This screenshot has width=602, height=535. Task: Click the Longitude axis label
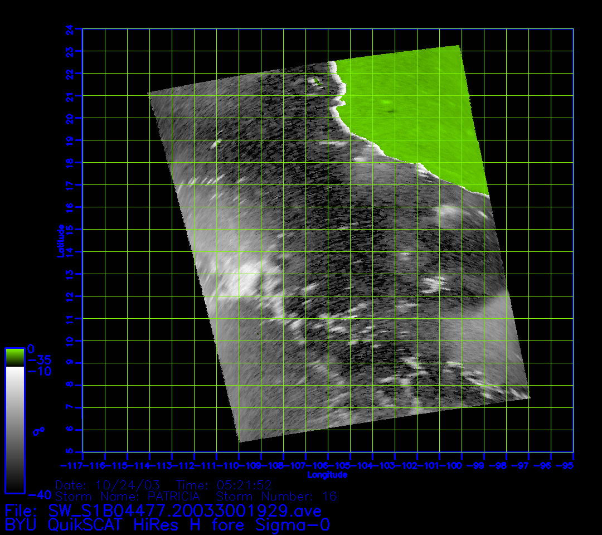pos(327,475)
